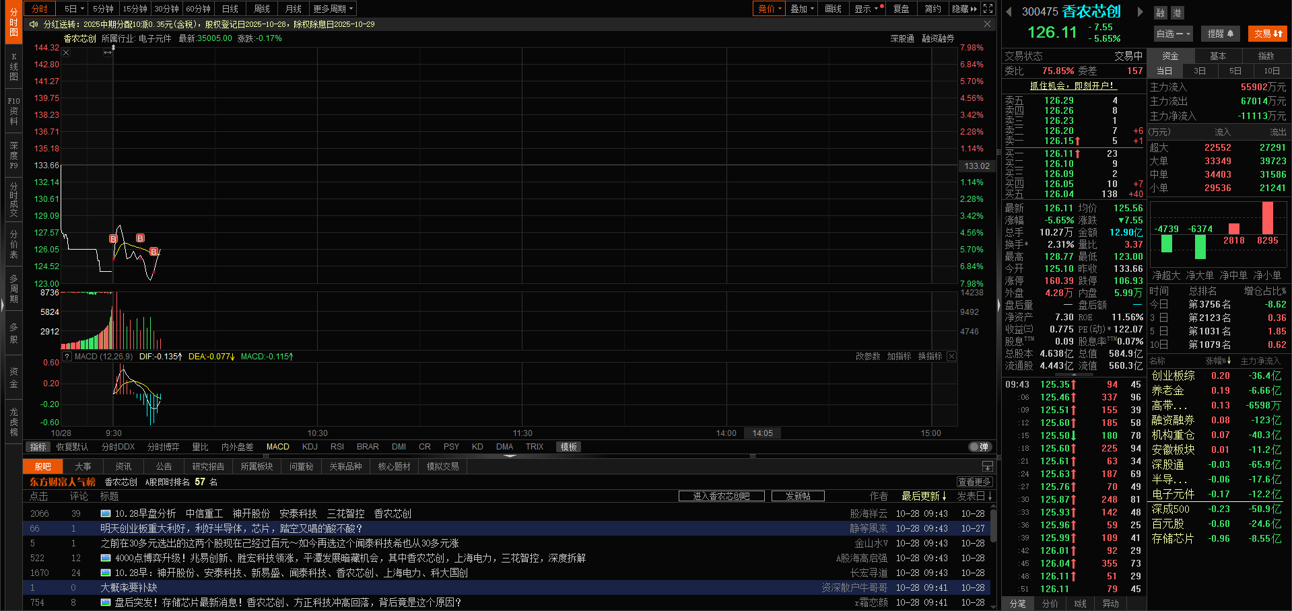
Task: Click the post icon beside 10.28早盘分析 title
Action: click(x=106, y=513)
